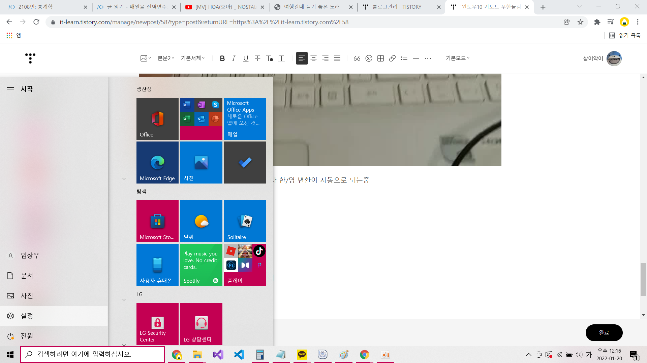Image resolution: width=647 pixels, height=363 pixels.
Task: Toggle italic text formatting
Action: (234, 58)
